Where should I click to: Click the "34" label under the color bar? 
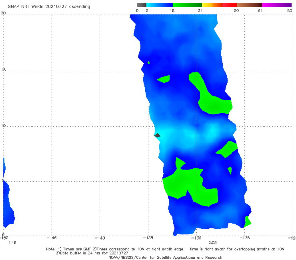tap(200, 11)
